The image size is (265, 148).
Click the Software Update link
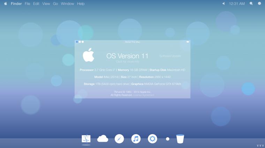coord(170,56)
